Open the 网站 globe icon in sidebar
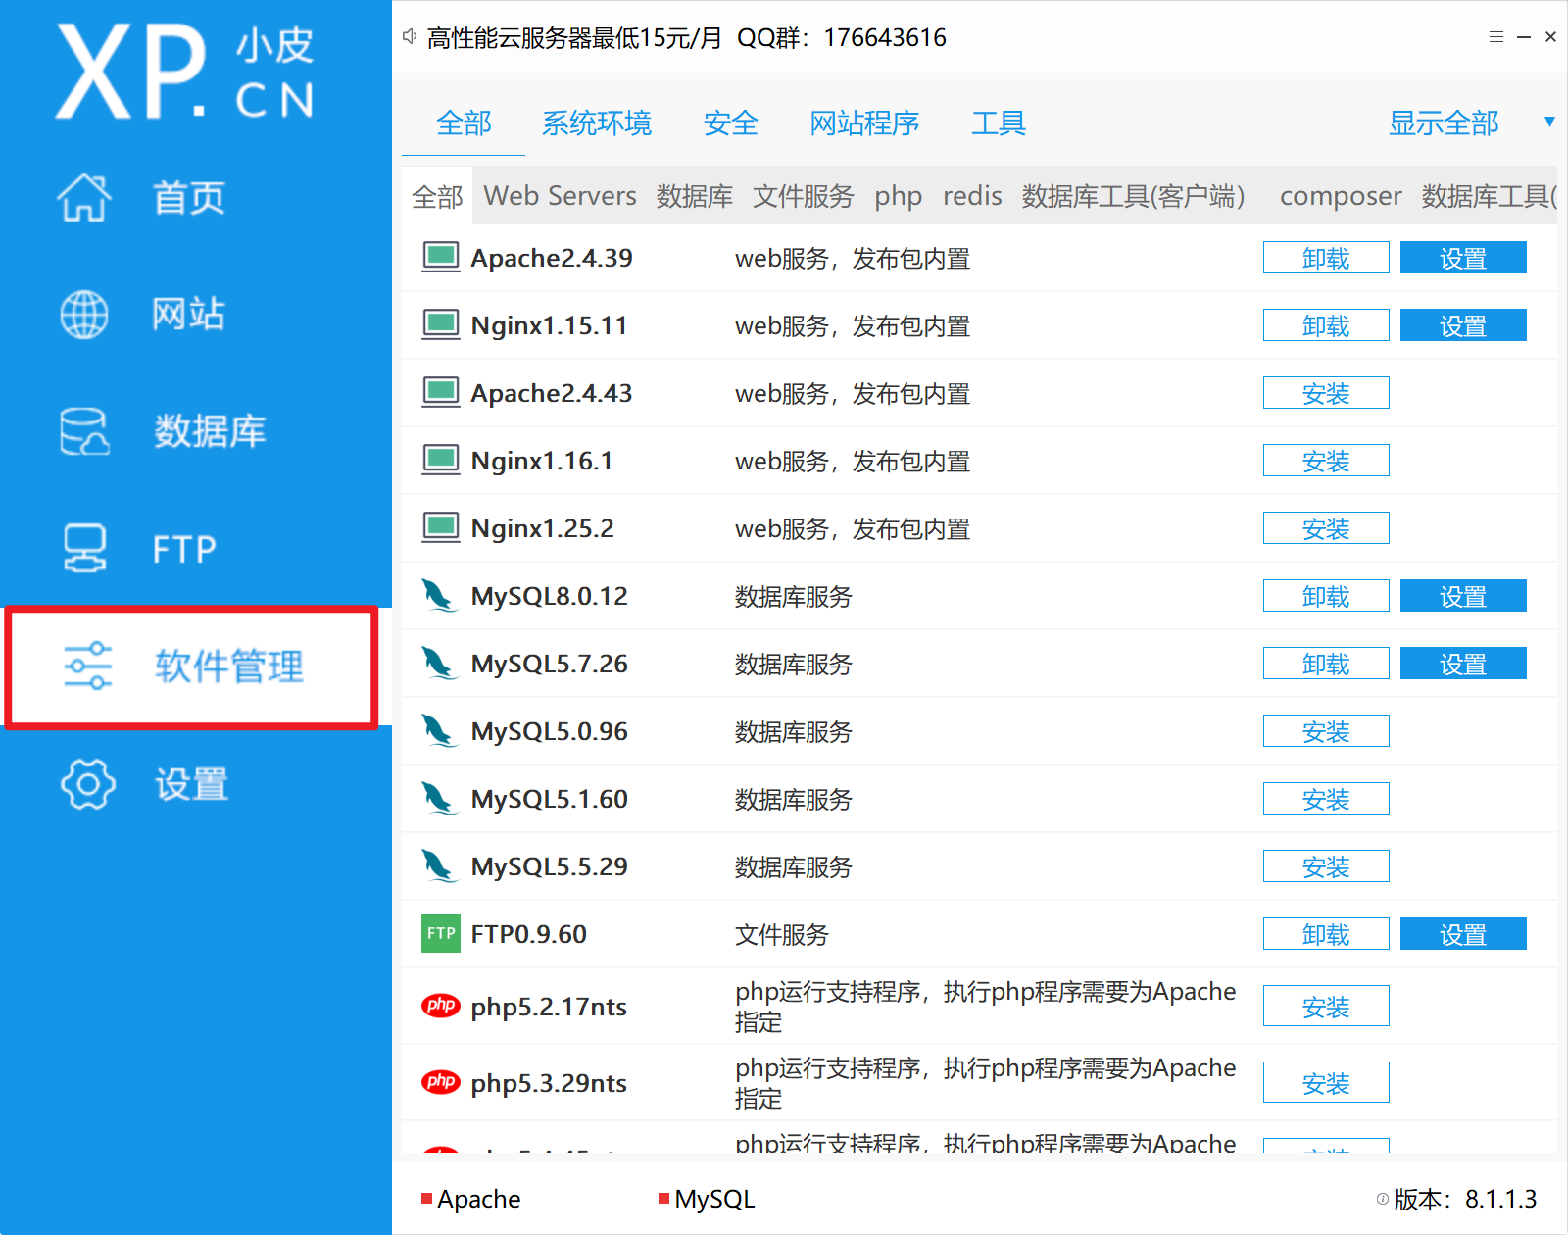This screenshot has height=1235, width=1568. point(84,315)
